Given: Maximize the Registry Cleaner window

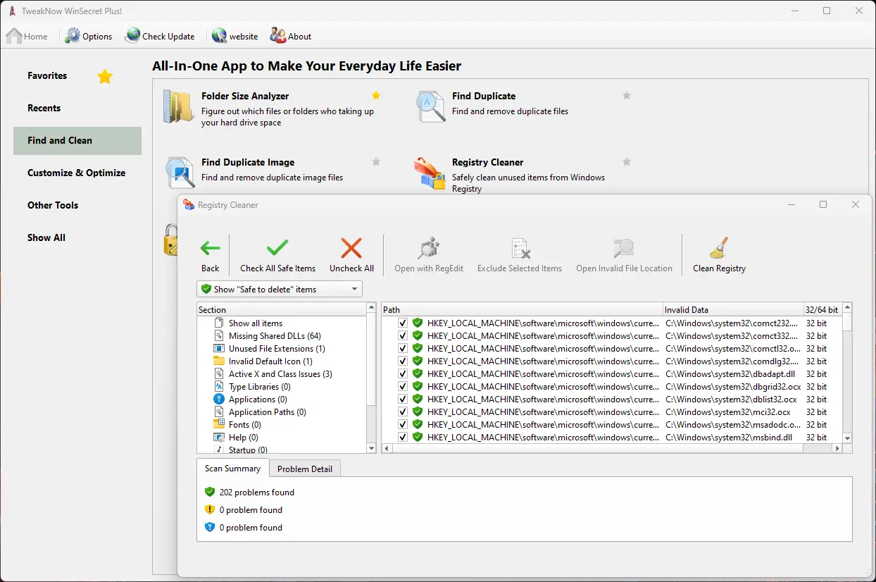Looking at the screenshot, I should 823,204.
